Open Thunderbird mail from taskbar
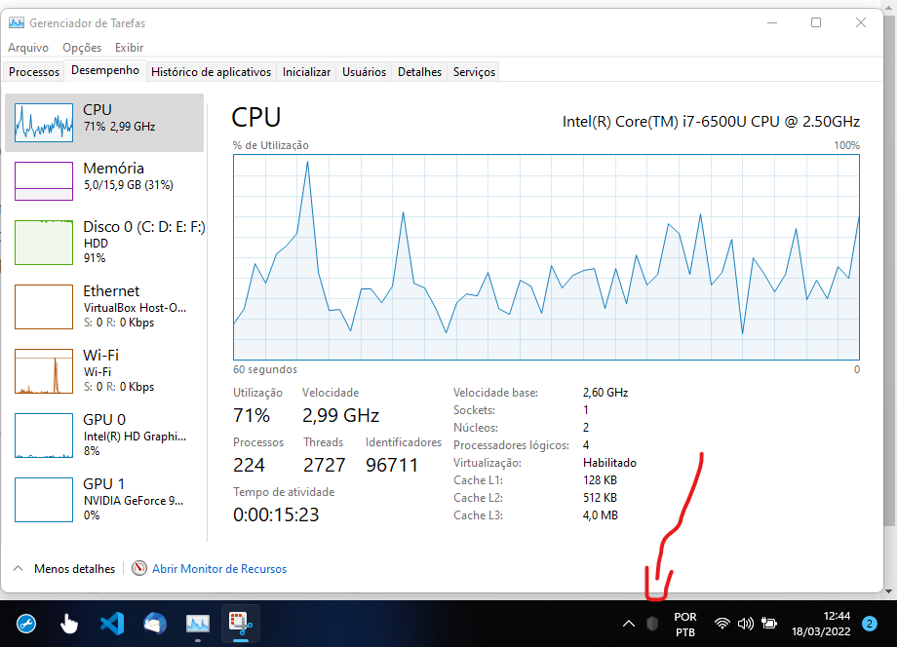The width and height of the screenshot is (897, 647). pyautogui.click(x=154, y=624)
